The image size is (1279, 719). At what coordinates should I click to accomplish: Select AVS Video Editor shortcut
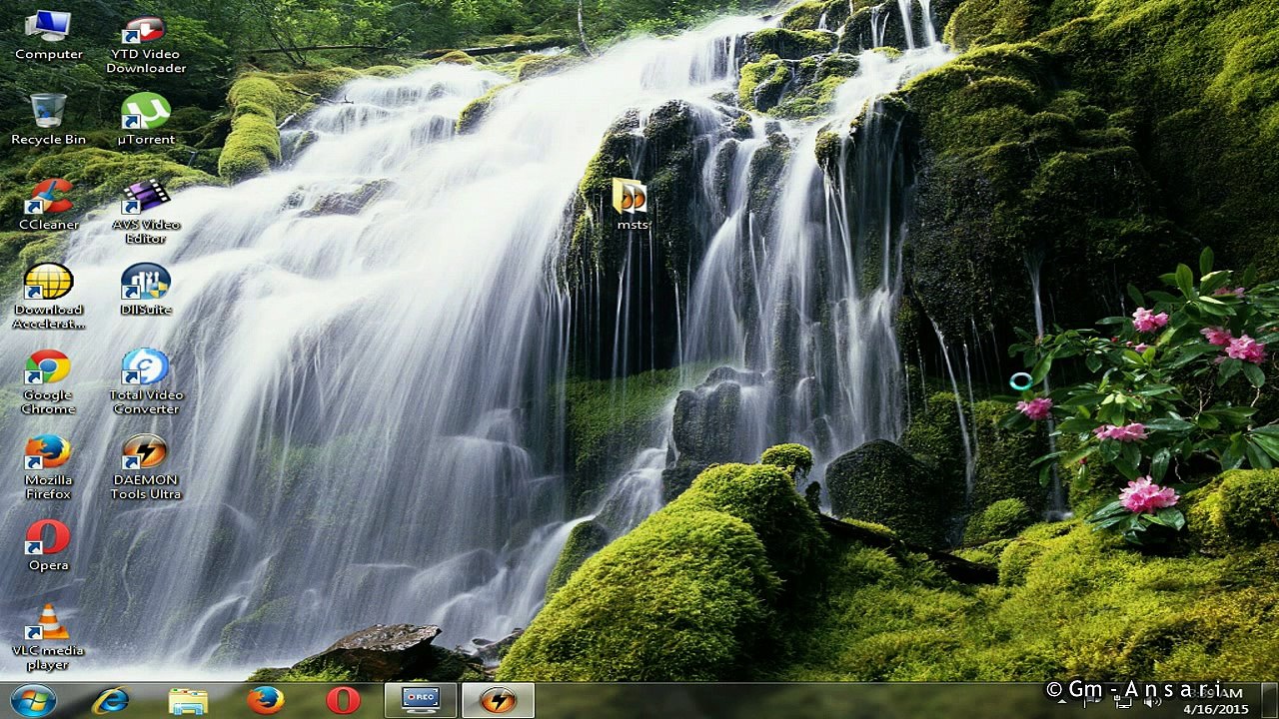[146, 212]
